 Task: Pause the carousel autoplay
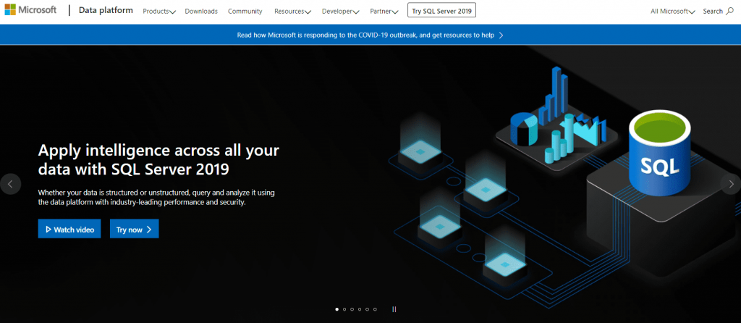[394, 309]
